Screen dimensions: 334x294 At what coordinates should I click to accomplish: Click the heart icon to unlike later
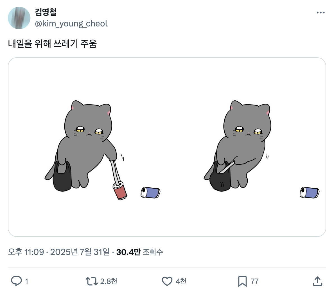click(167, 281)
